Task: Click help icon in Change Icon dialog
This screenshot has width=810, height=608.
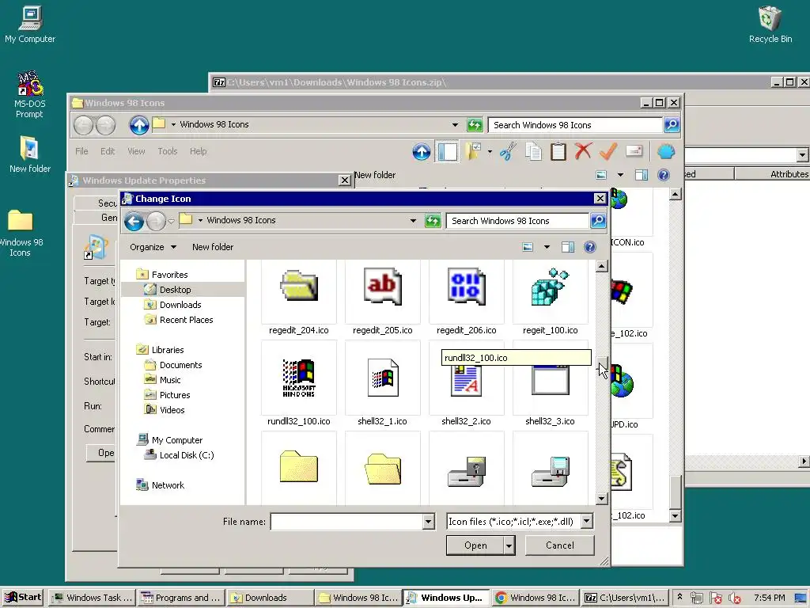Action: tap(589, 247)
